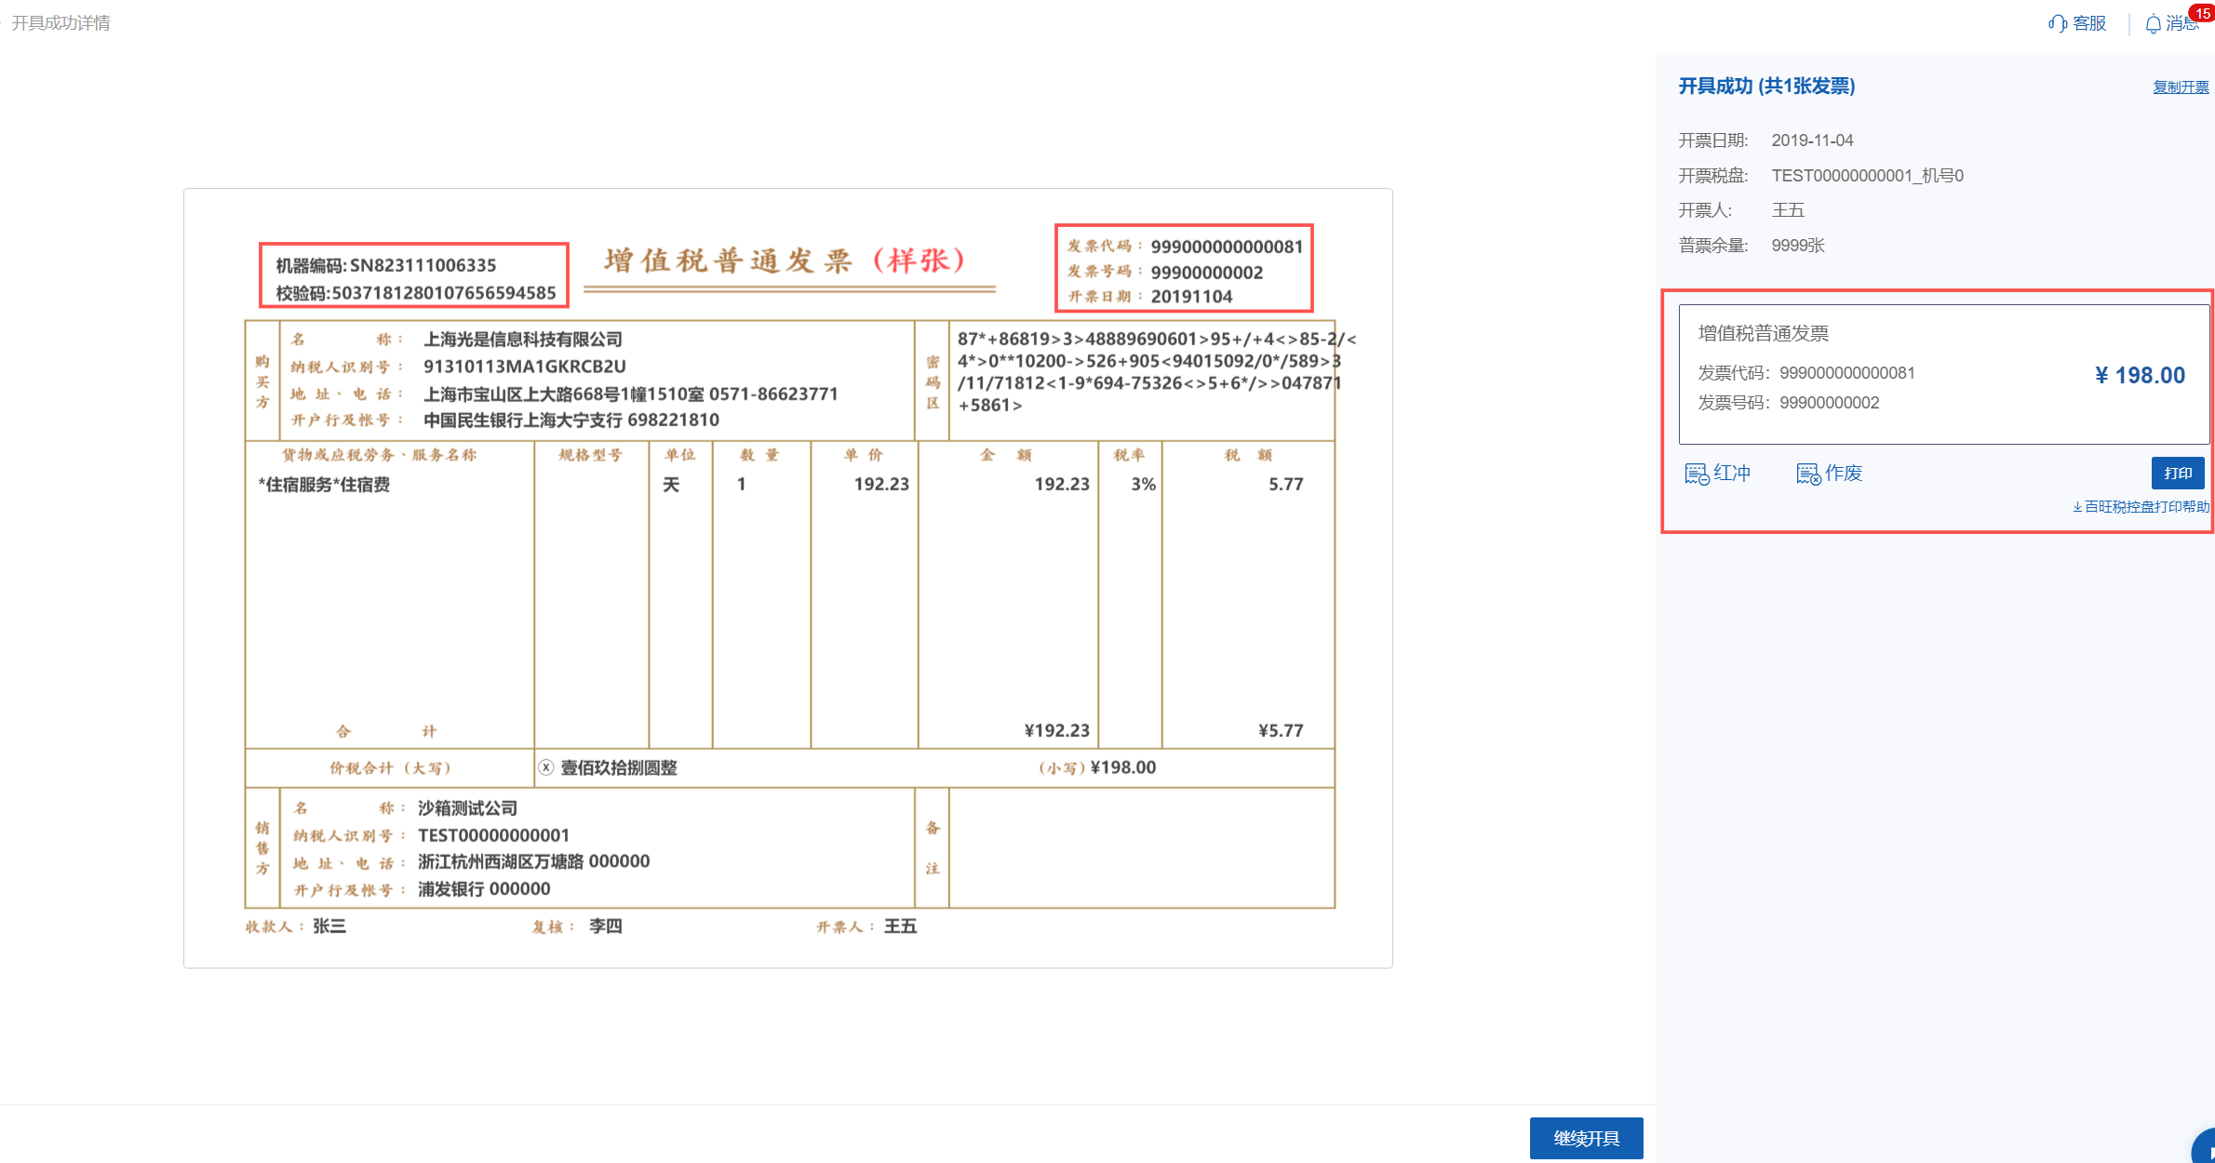Click the 增值税普通发票 (样张) title
The height and width of the screenshot is (1163, 2215).
point(785,261)
